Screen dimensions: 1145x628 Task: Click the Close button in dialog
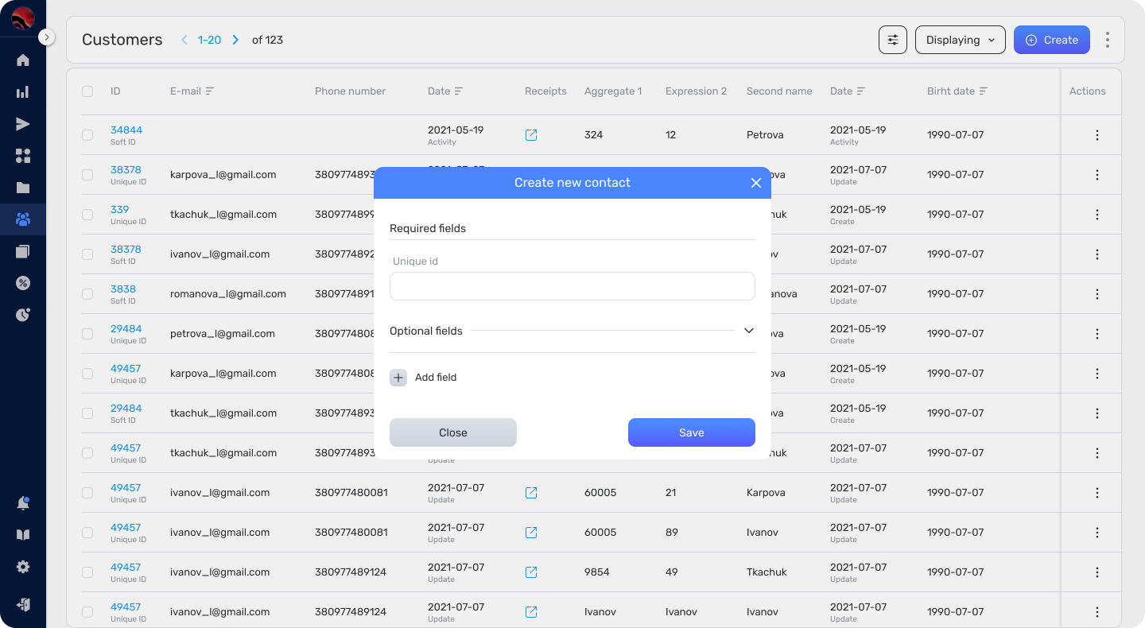[453, 432]
